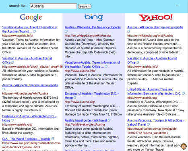Click new-window icon under Google's Wikipedia Austria result
Screen dimensions: 188x151
click(x=4, y=89)
